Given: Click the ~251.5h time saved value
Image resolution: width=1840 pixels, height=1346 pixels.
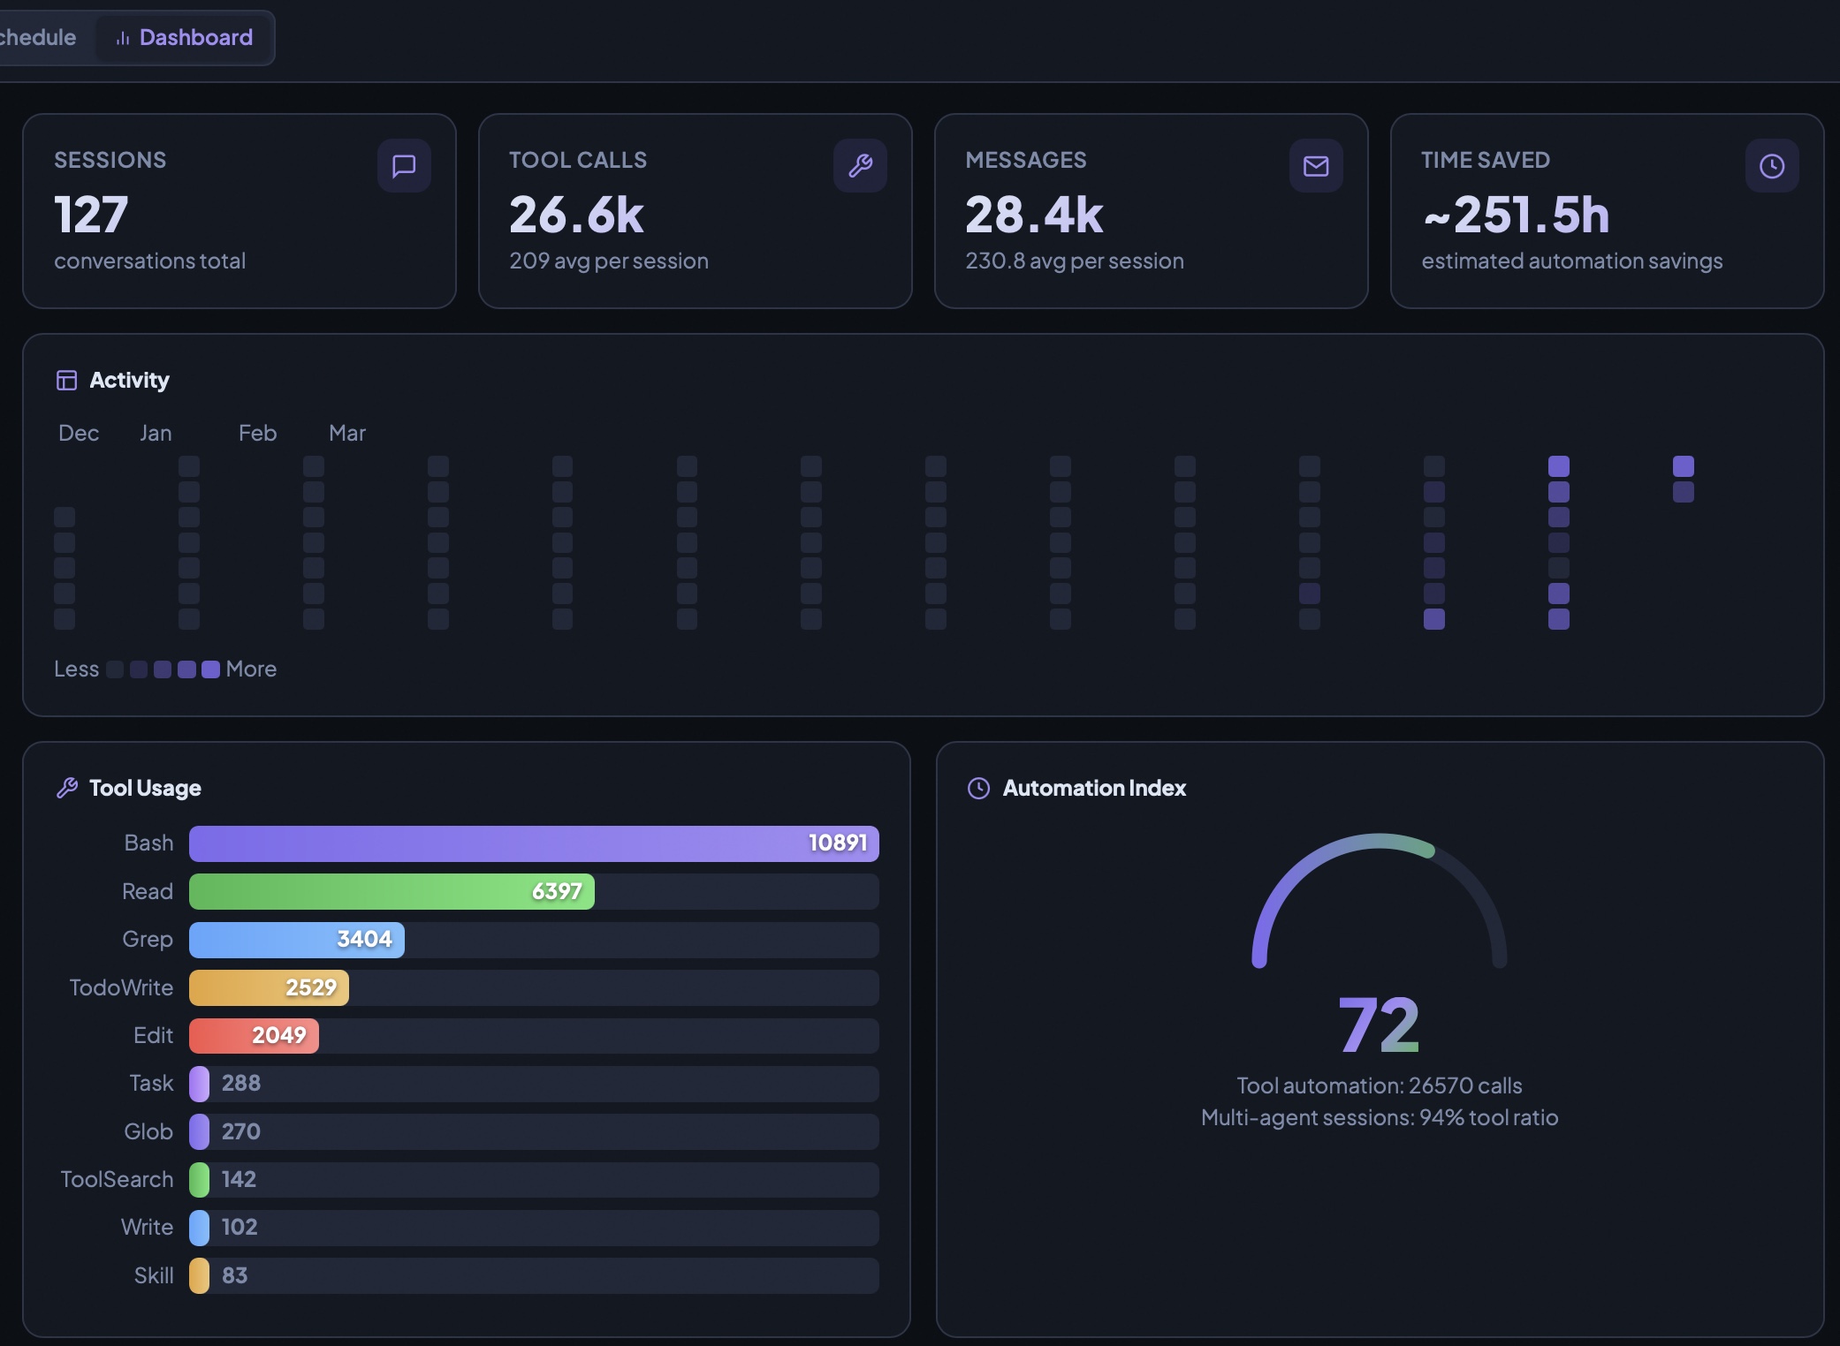Looking at the screenshot, I should (x=1516, y=215).
